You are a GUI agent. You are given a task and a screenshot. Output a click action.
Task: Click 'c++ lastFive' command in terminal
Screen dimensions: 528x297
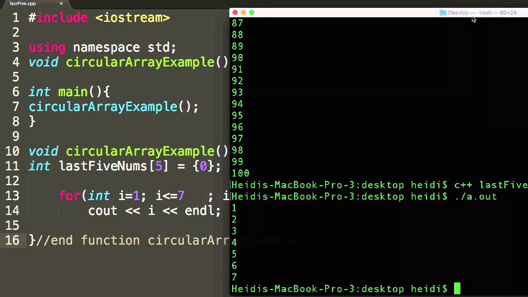point(491,185)
